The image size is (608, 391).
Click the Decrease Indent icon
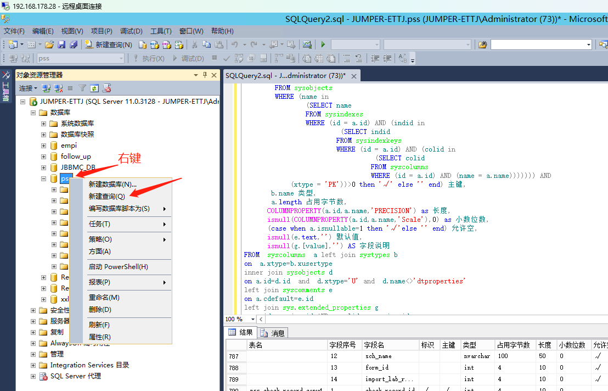375,59
